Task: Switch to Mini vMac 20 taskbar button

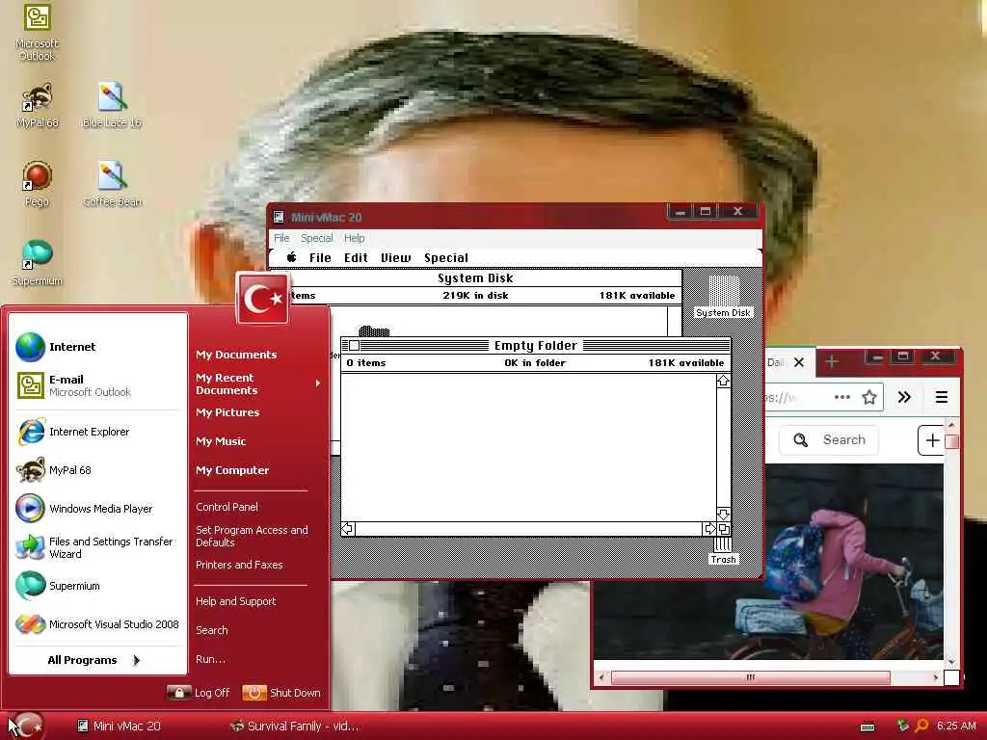Action: pyautogui.click(x=120, y=726)
